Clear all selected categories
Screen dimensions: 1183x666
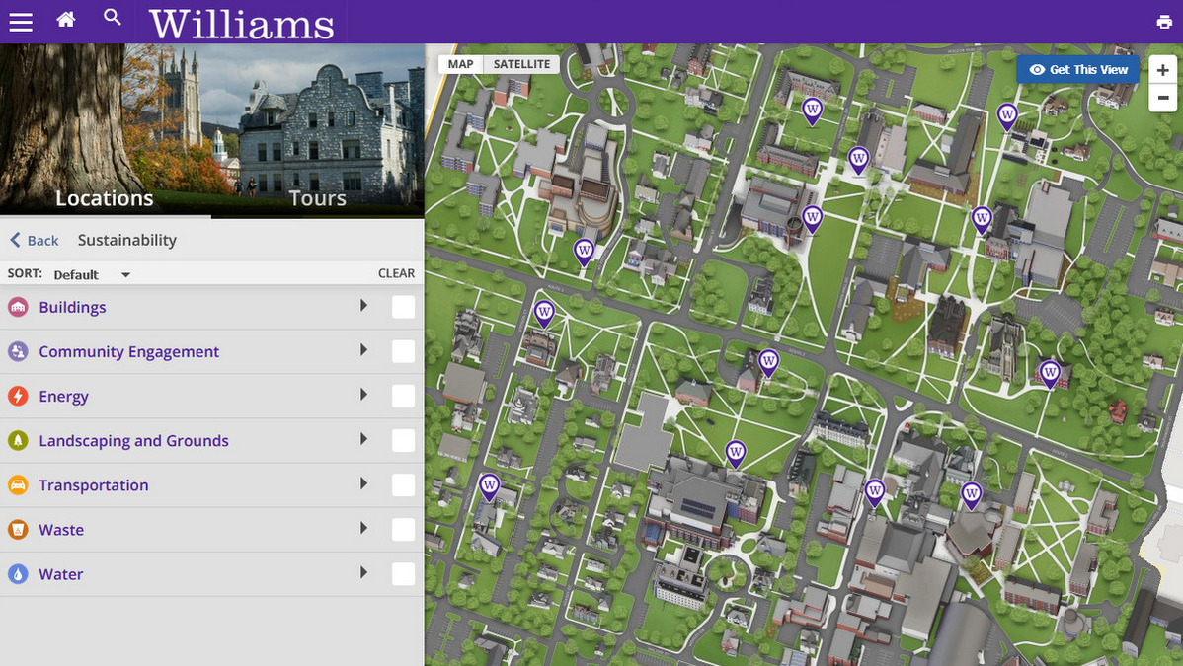click(396, 273)
